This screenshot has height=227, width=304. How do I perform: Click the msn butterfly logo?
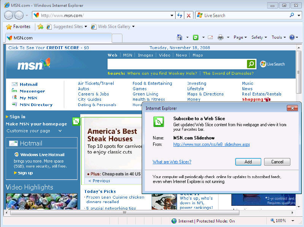[x=34, y=64]
